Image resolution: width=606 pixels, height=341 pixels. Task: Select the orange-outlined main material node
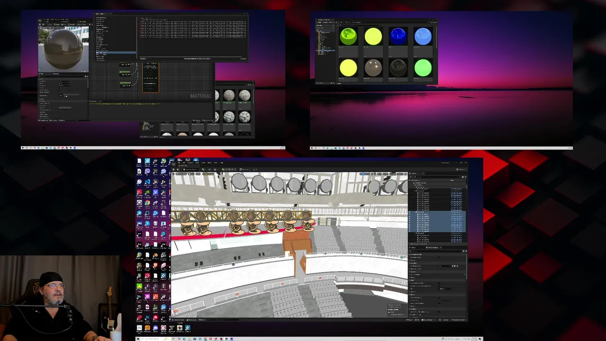[x=151, y=78]
